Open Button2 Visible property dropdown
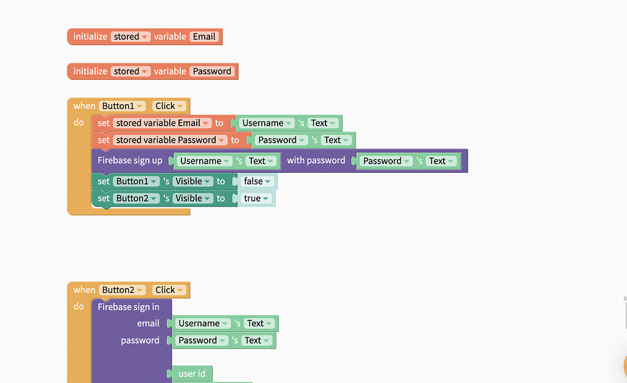 192,199
